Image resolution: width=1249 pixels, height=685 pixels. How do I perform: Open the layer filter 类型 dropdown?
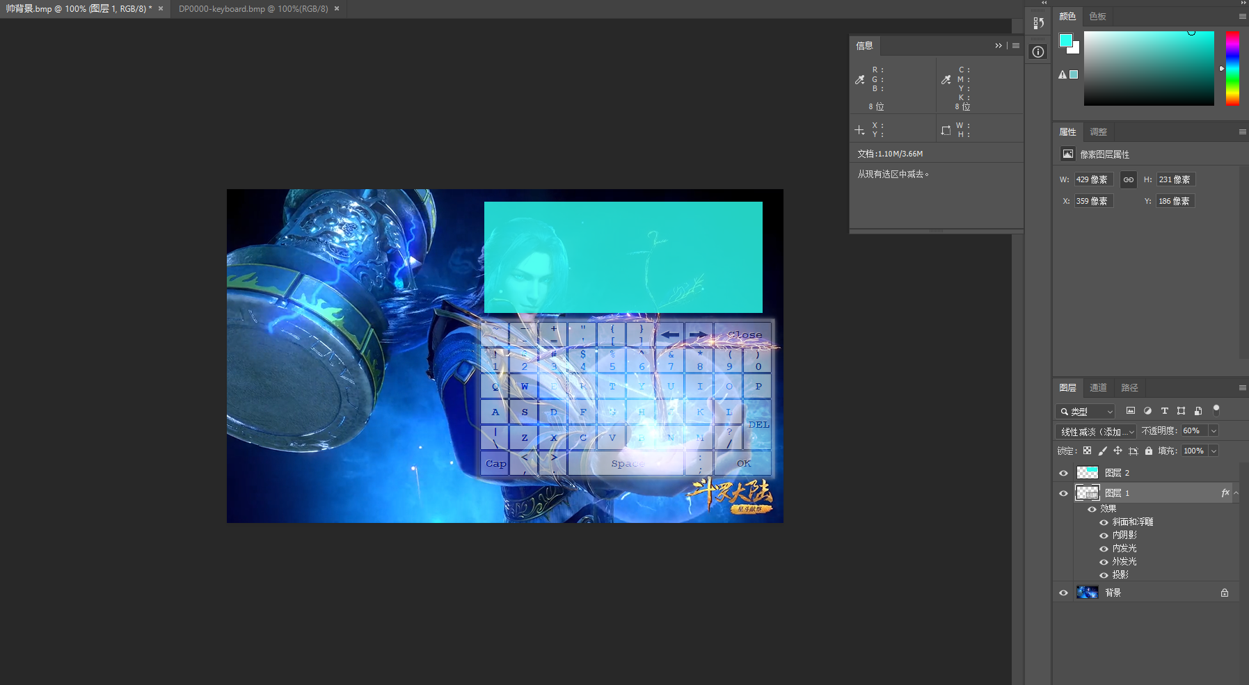tap(1085, 411)
